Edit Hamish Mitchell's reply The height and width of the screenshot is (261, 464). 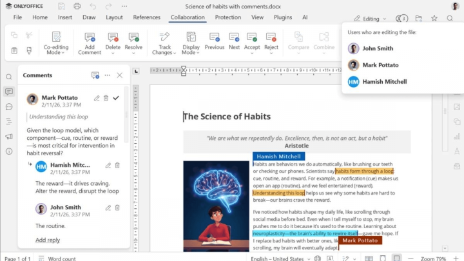(x=108, y=166)
